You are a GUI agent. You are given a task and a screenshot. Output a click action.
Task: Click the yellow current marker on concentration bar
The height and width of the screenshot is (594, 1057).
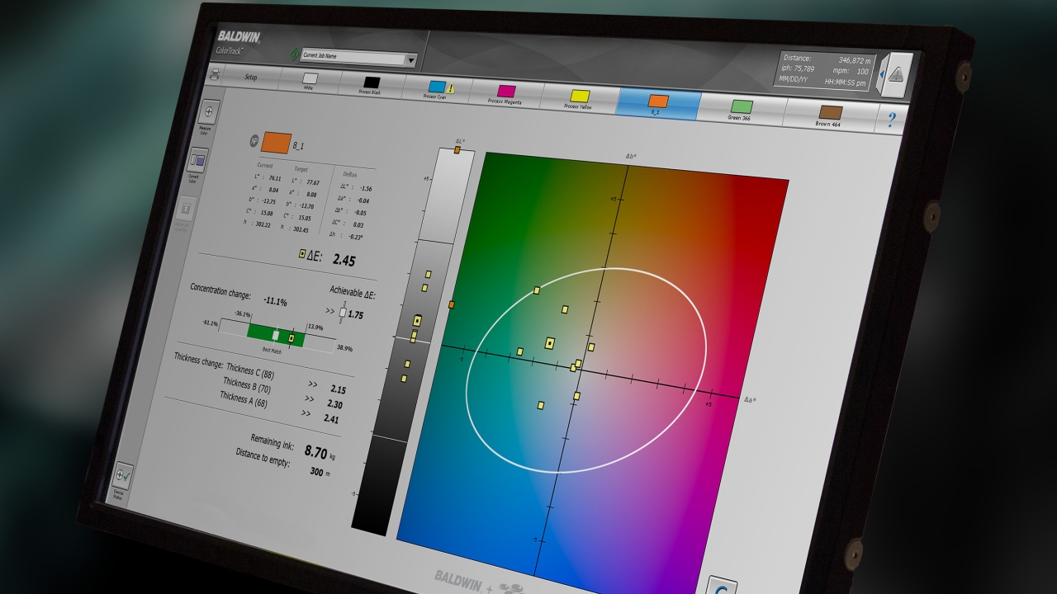[x=291, y=338]
